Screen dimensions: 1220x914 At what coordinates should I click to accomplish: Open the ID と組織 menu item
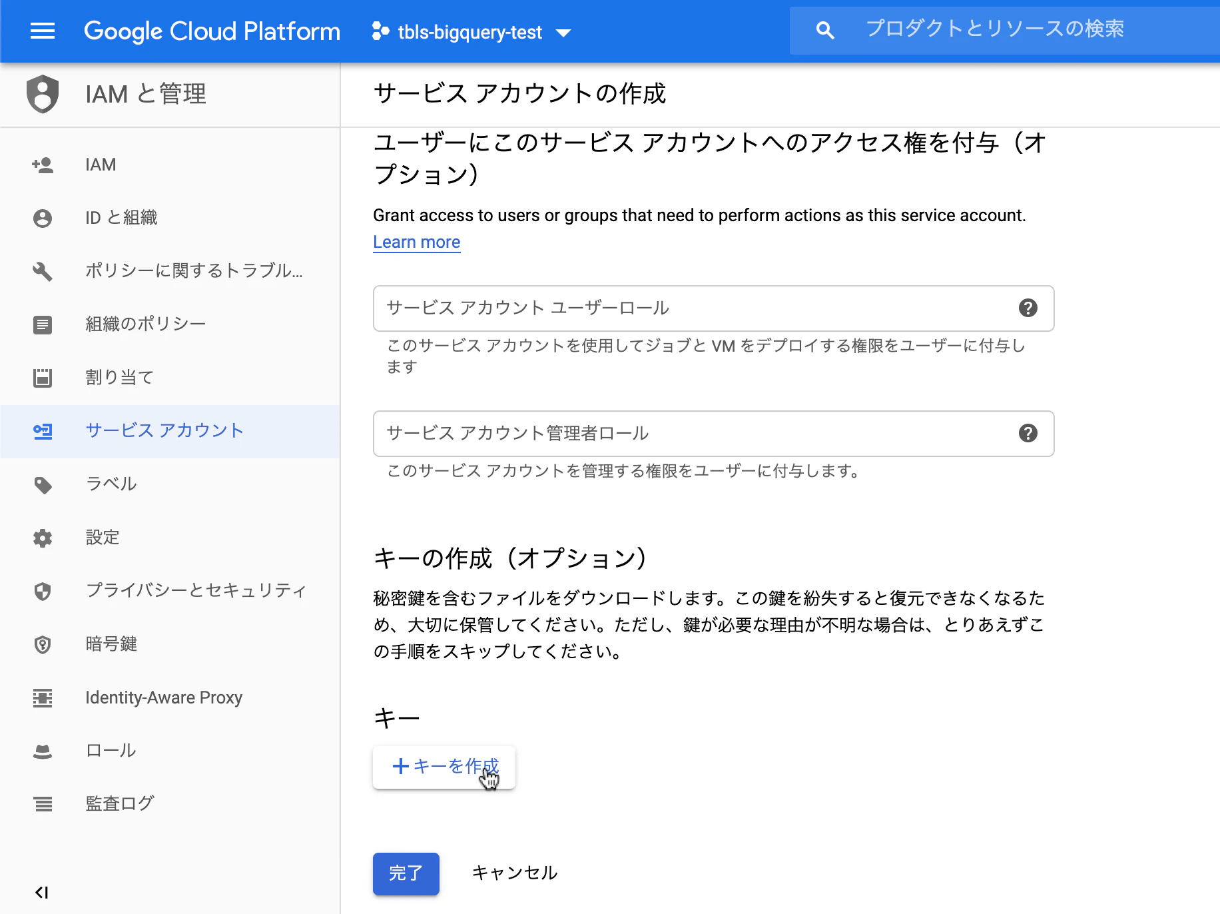[x=170, y=218]
